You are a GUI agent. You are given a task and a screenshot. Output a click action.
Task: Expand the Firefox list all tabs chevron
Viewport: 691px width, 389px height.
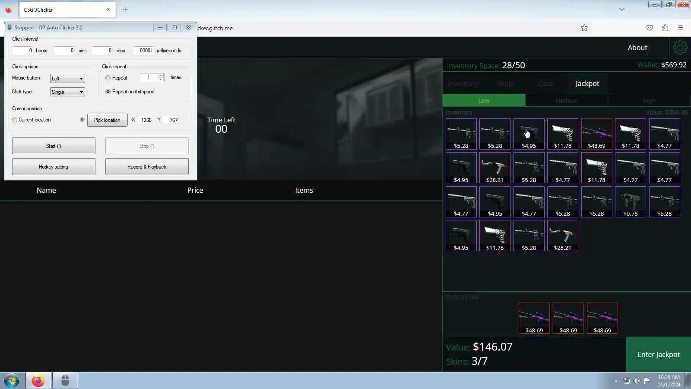pos(622,10)
